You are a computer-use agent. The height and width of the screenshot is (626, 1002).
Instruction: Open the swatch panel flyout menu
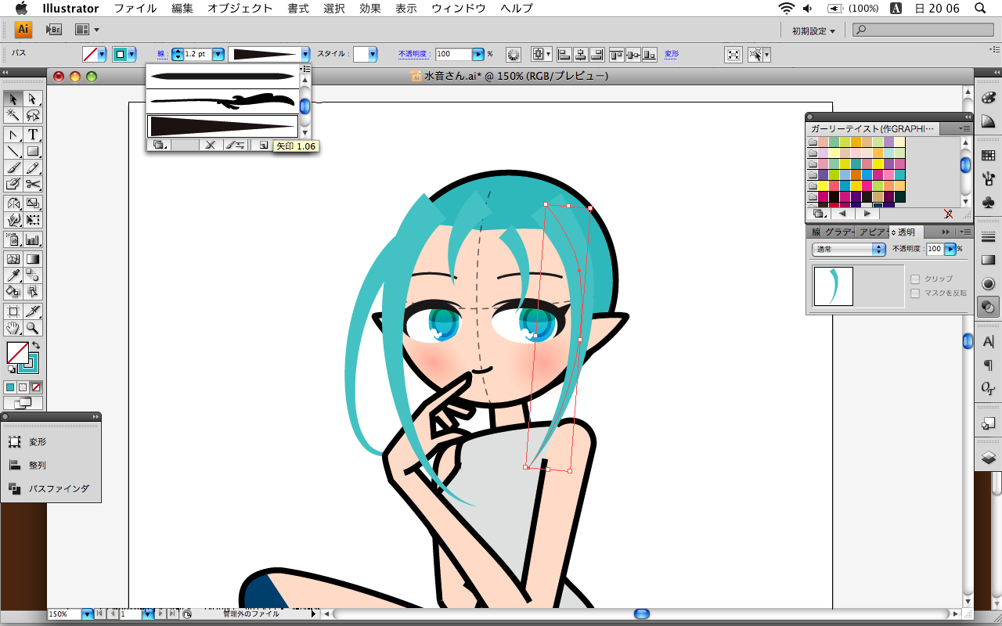[964, 128]
